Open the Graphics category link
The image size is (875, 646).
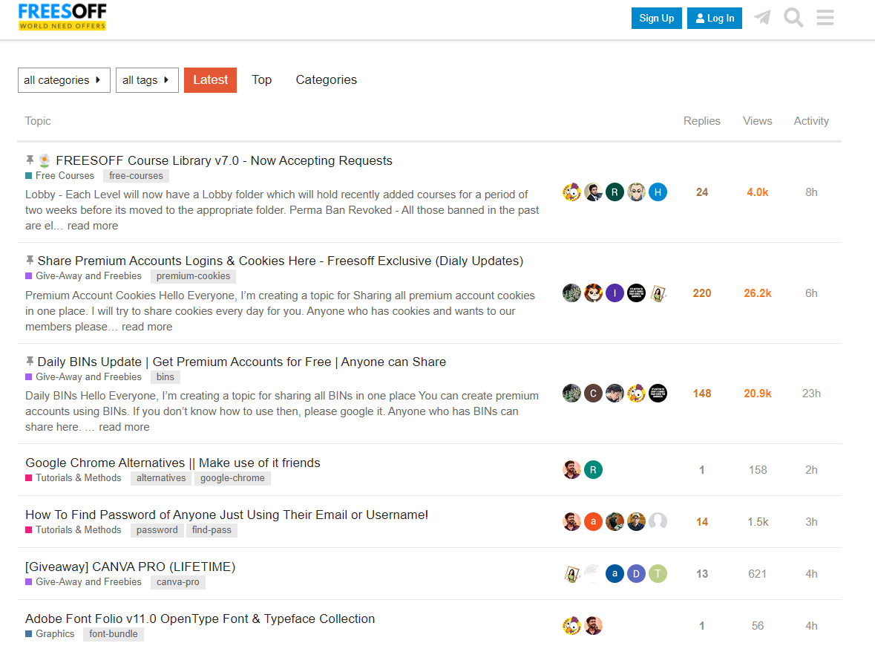50,633
